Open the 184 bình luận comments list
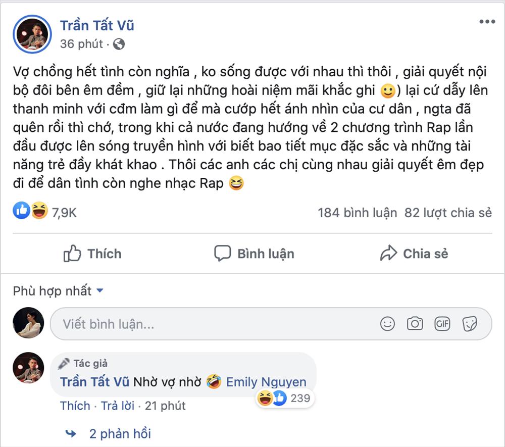Image resolution: width=505 pixels, height=447 pixels. (x=357, y=213)
